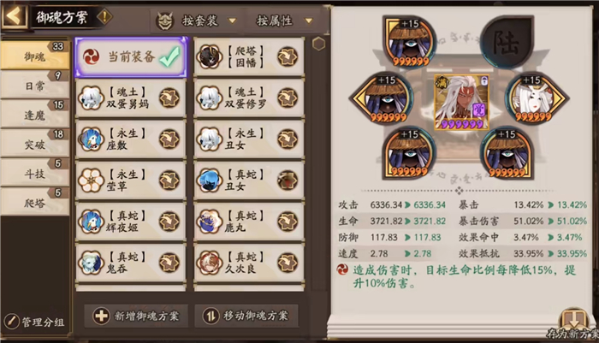Open the yellow diamond info icon
The height and width of the screenshot is (343, 599).
coord(104,17)
